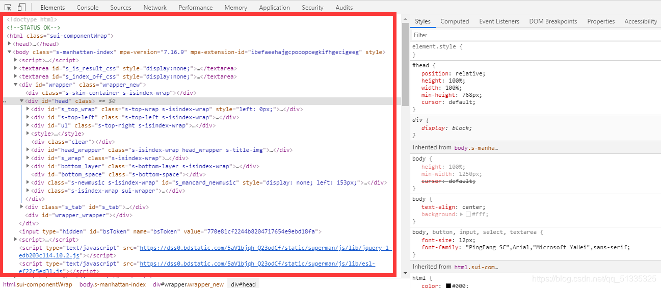Expand the background property triangle

(x=462, y=215)
